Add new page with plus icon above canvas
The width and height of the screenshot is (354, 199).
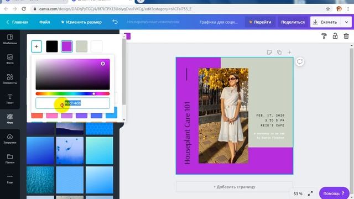click(289, 53)
